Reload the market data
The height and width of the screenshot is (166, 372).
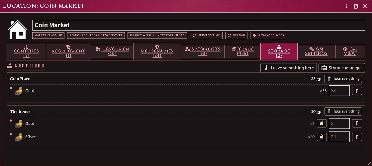tap(236, 35)
